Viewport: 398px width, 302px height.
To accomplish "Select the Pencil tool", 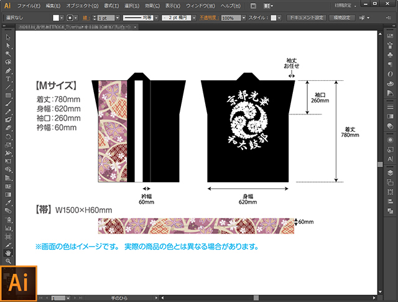I will (x=8, y=112).
